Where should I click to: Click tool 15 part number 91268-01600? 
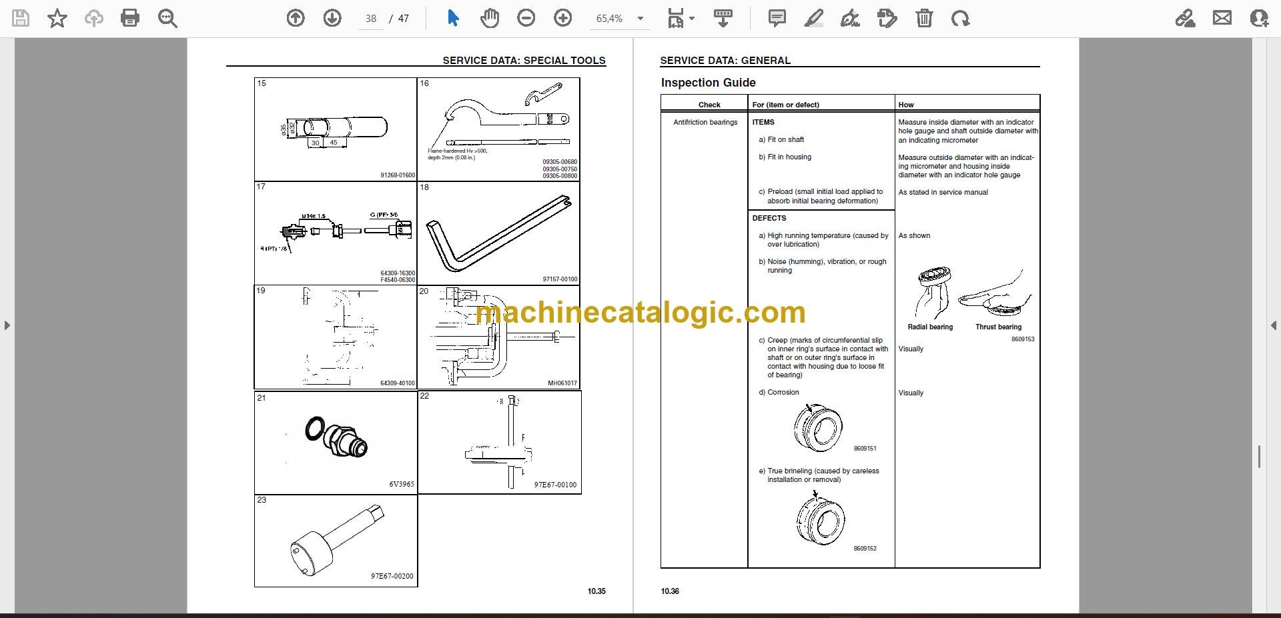pos(398,175)
